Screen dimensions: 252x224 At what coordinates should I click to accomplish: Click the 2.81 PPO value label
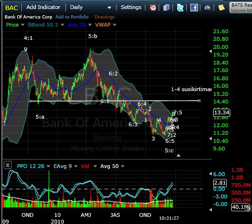pos(220,183)
